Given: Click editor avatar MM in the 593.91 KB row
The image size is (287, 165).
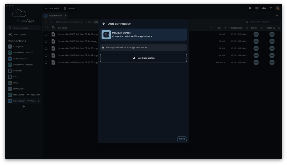Looking at the screenshot, I should click(272, 62).
